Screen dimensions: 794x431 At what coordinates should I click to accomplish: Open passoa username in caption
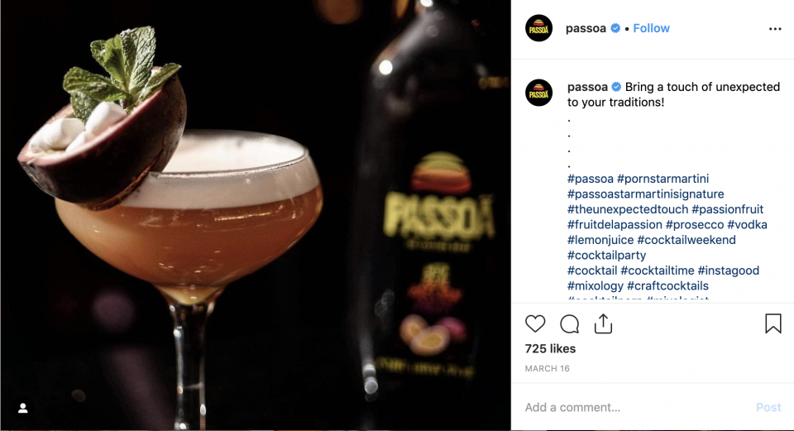coord(587,87)
